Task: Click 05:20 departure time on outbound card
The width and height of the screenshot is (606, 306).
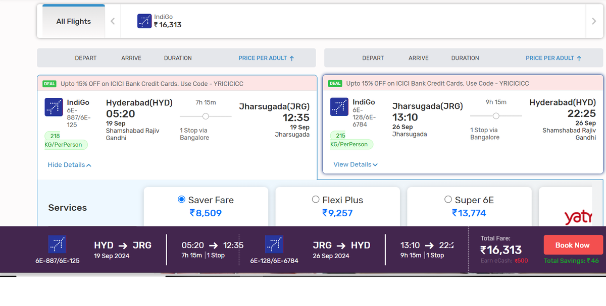Action: [x=121, y=114]
